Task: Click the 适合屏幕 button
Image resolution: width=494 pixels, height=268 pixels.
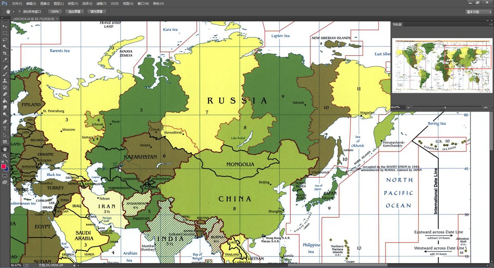Action: (75, 12)
